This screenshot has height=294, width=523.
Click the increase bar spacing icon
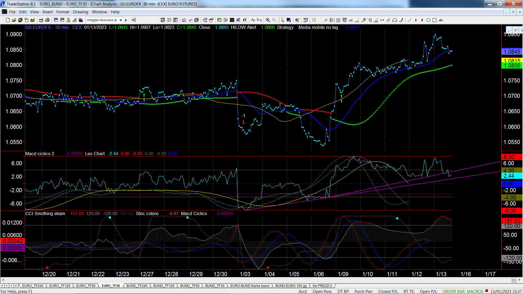coord(259,20)
